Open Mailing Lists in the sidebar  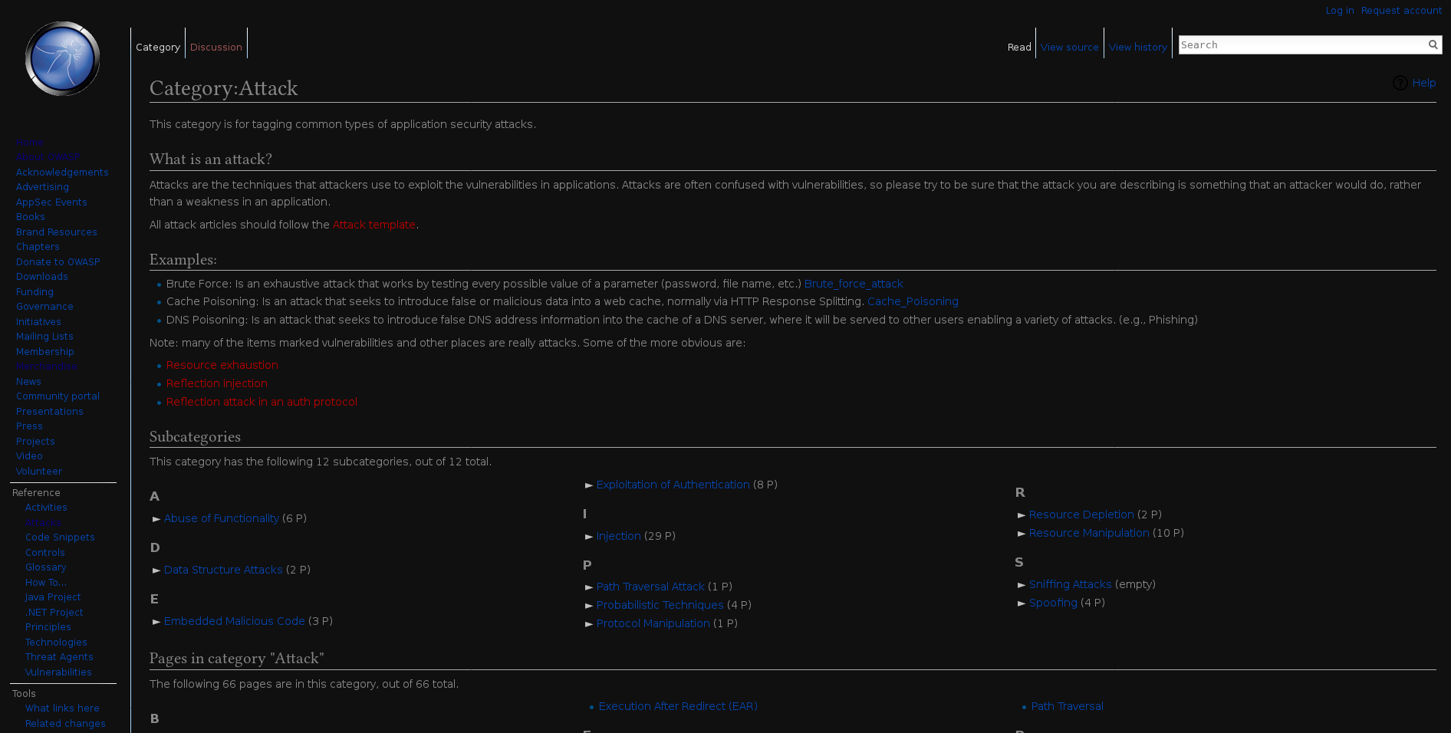[x=44, y=337]
